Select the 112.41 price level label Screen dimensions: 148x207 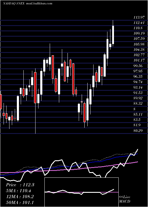point(139,22)
